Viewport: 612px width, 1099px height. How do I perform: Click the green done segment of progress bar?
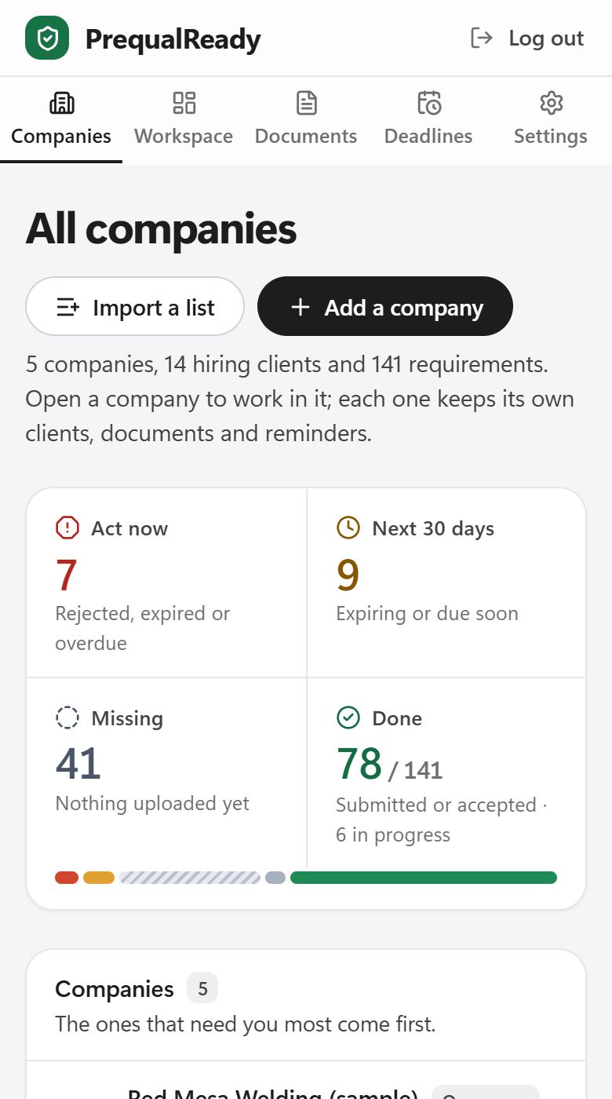click(x=424, y=878)
